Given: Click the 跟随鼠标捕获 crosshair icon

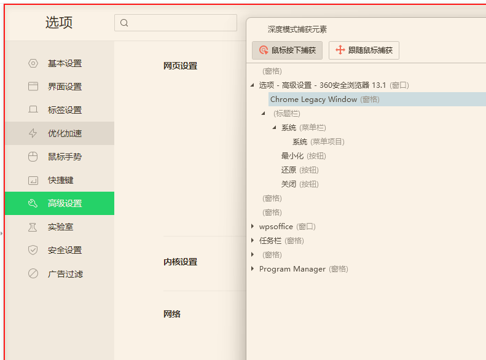Looking at the screenshot, I should pyautogui.click(x=340, y=50).
